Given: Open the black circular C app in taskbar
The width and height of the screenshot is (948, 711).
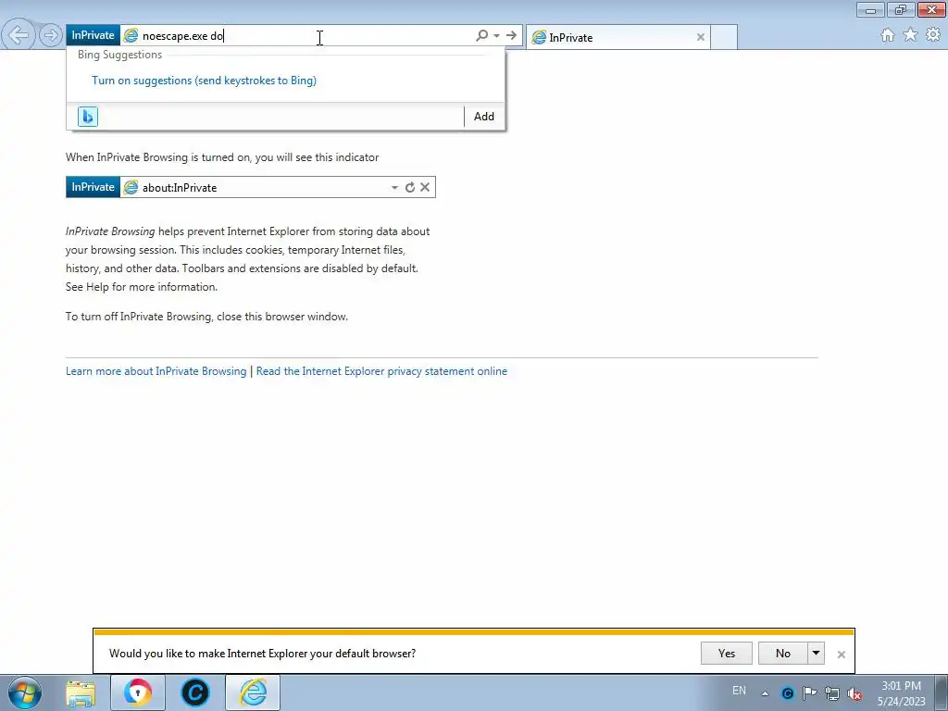Looking at the screenshot, I should tap(194, 692).
